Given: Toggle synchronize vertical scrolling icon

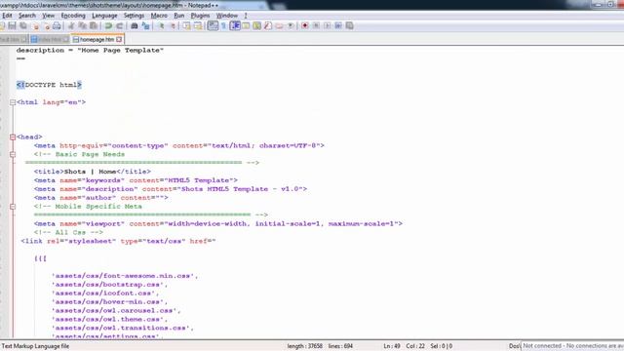Looking at the screenshot, I should pyautogui.click(x=186, y=26).
